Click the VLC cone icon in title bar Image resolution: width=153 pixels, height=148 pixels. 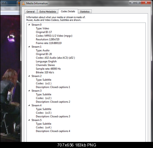pos(23,3)
